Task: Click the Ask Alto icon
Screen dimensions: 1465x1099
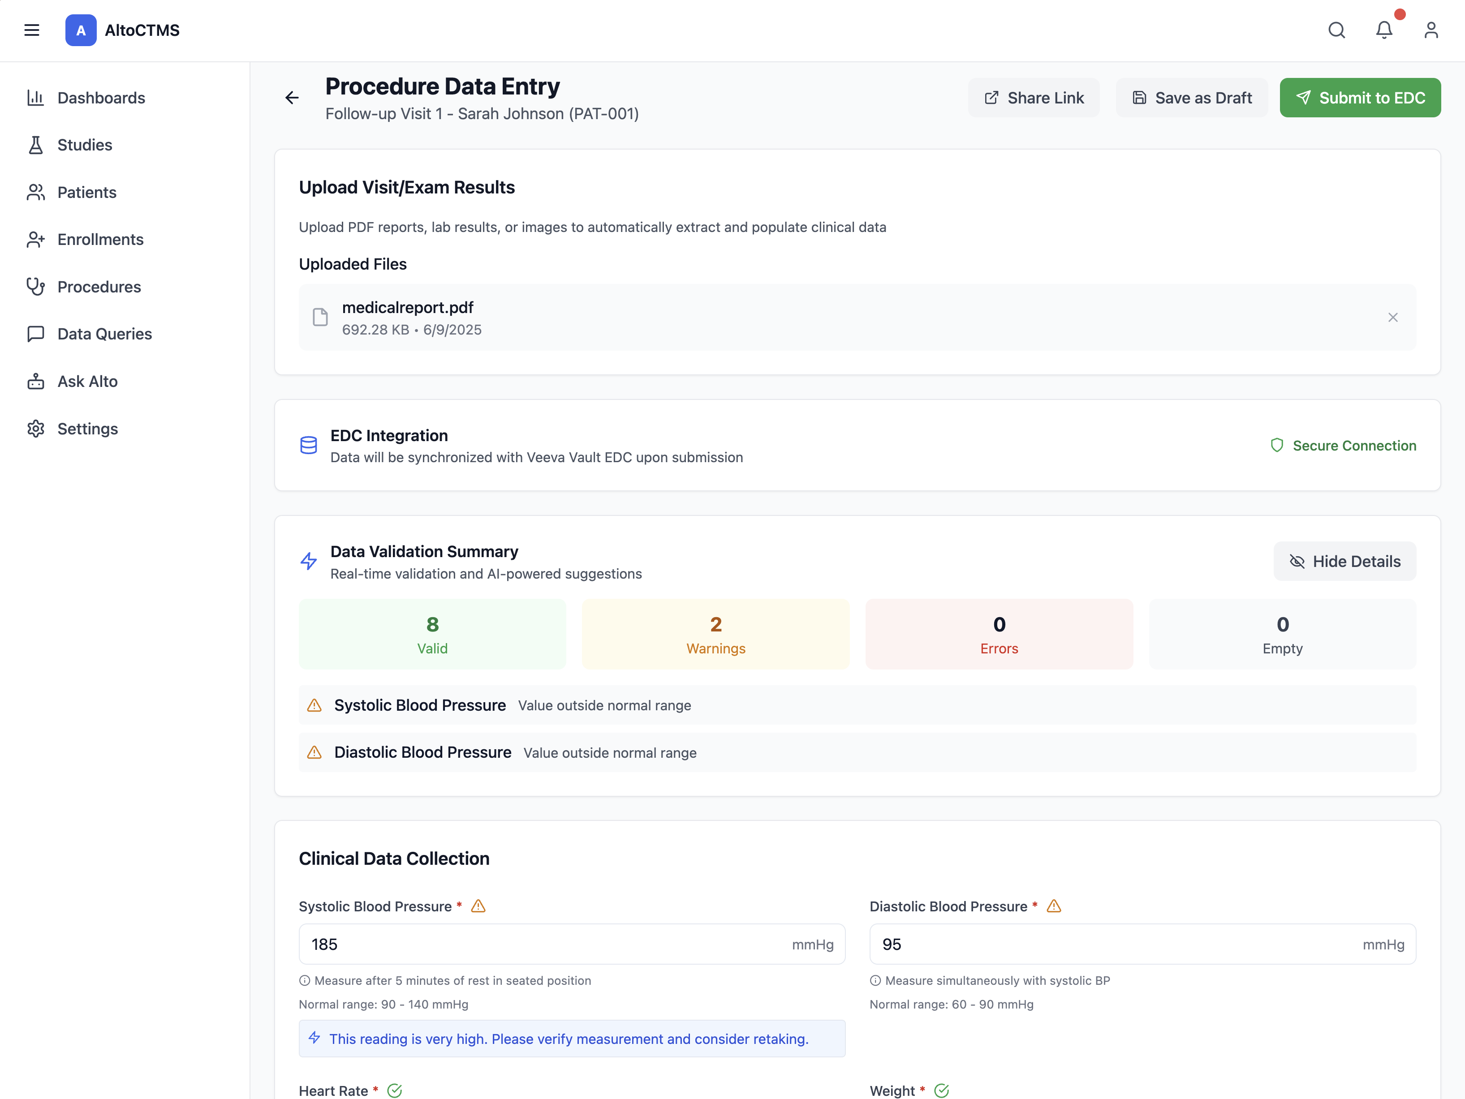Action: [x=36, y=381]
